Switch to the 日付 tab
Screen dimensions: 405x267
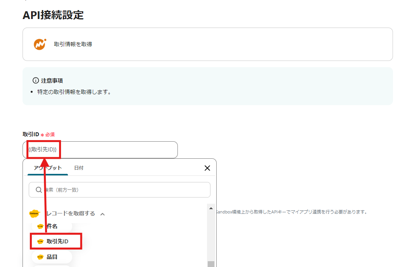(x=79, y=168)
